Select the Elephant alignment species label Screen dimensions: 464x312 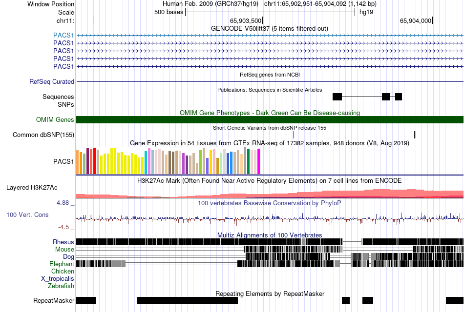pyautogui.click(x=62, y=264)
